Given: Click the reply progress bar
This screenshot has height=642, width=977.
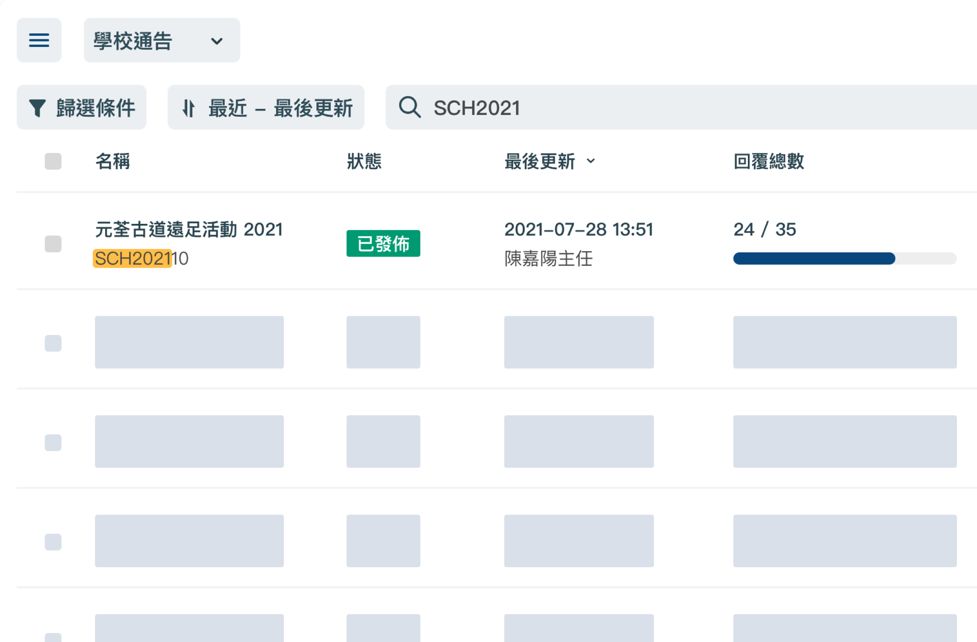Looking at the screenshot, I should tap(845, 258).
